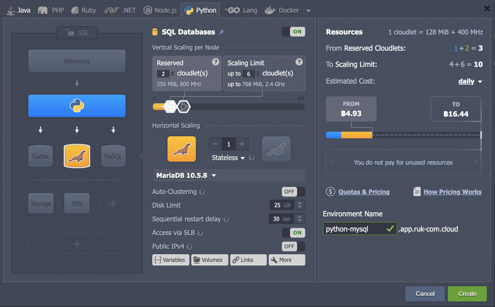The image size is (495, 307).
Task: Change the daily estimated cost period
Action: [467, 81]
